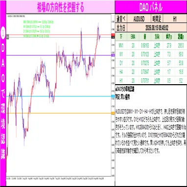Click the EMA period 20 in H1 row

[x=133, y=80]
